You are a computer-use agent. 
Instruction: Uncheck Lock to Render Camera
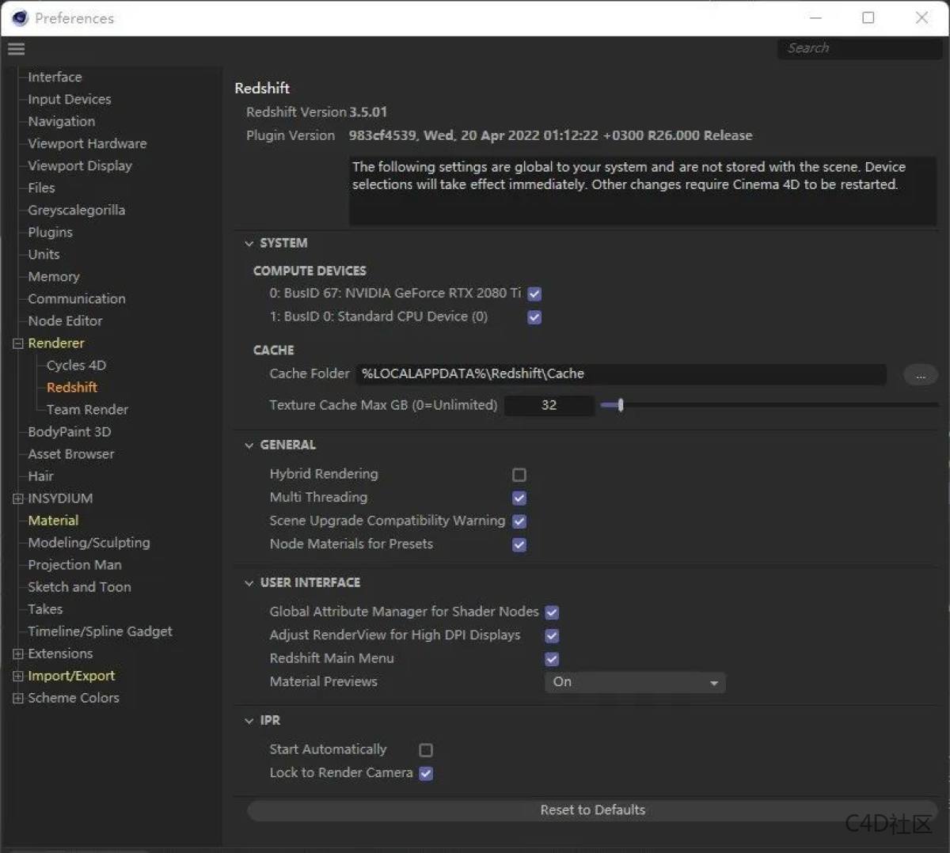426,773
